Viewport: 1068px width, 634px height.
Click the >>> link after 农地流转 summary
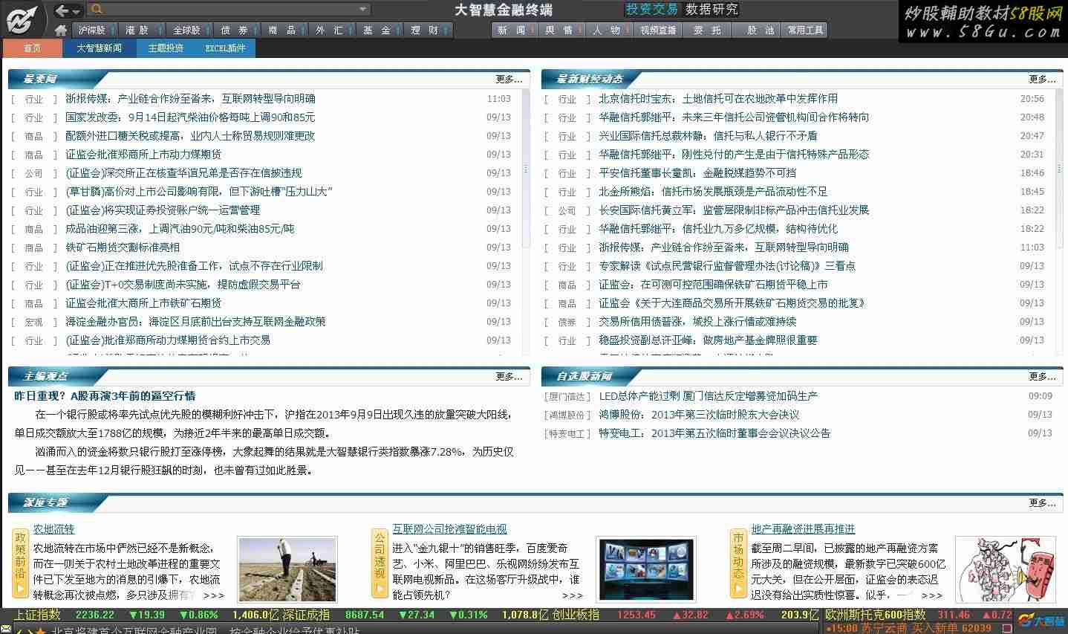[213, 595]
